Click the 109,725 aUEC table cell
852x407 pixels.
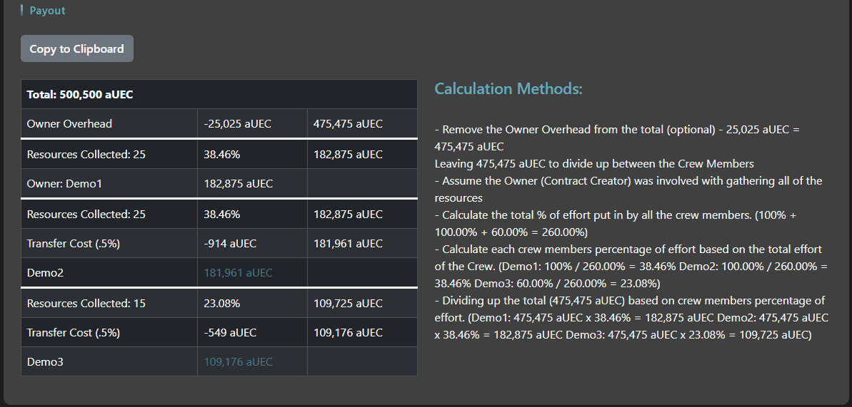click(x=362, y=304)
